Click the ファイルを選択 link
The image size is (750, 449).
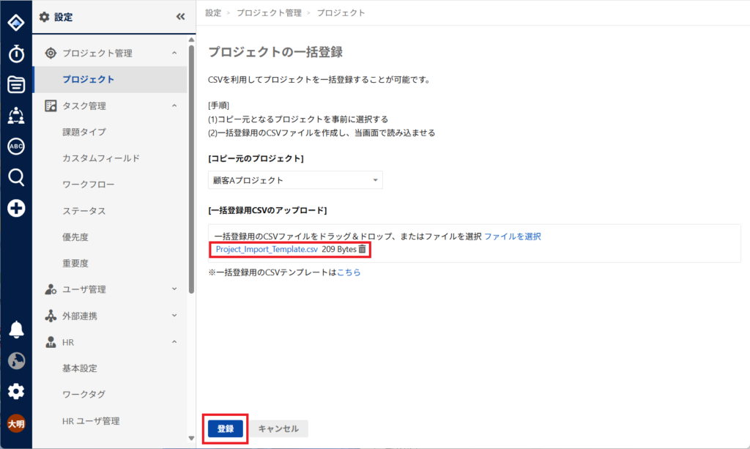512,237
